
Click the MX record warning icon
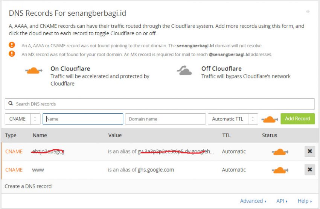(x=12, y=54)
